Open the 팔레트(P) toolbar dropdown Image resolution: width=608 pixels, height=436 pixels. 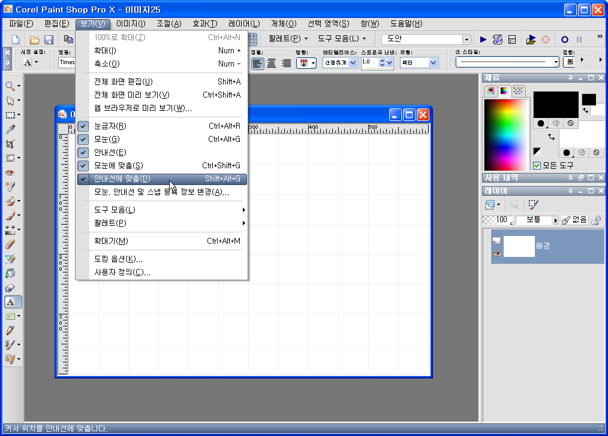click(x=288, y=39)
